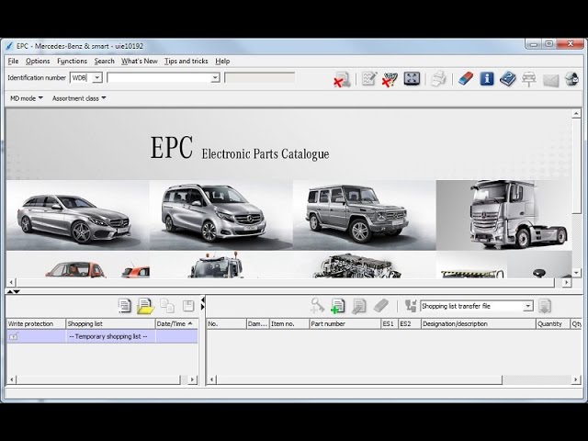588x441 pixels.
Task: Click the V-Class van thumbnail
Action: [220, 215]
